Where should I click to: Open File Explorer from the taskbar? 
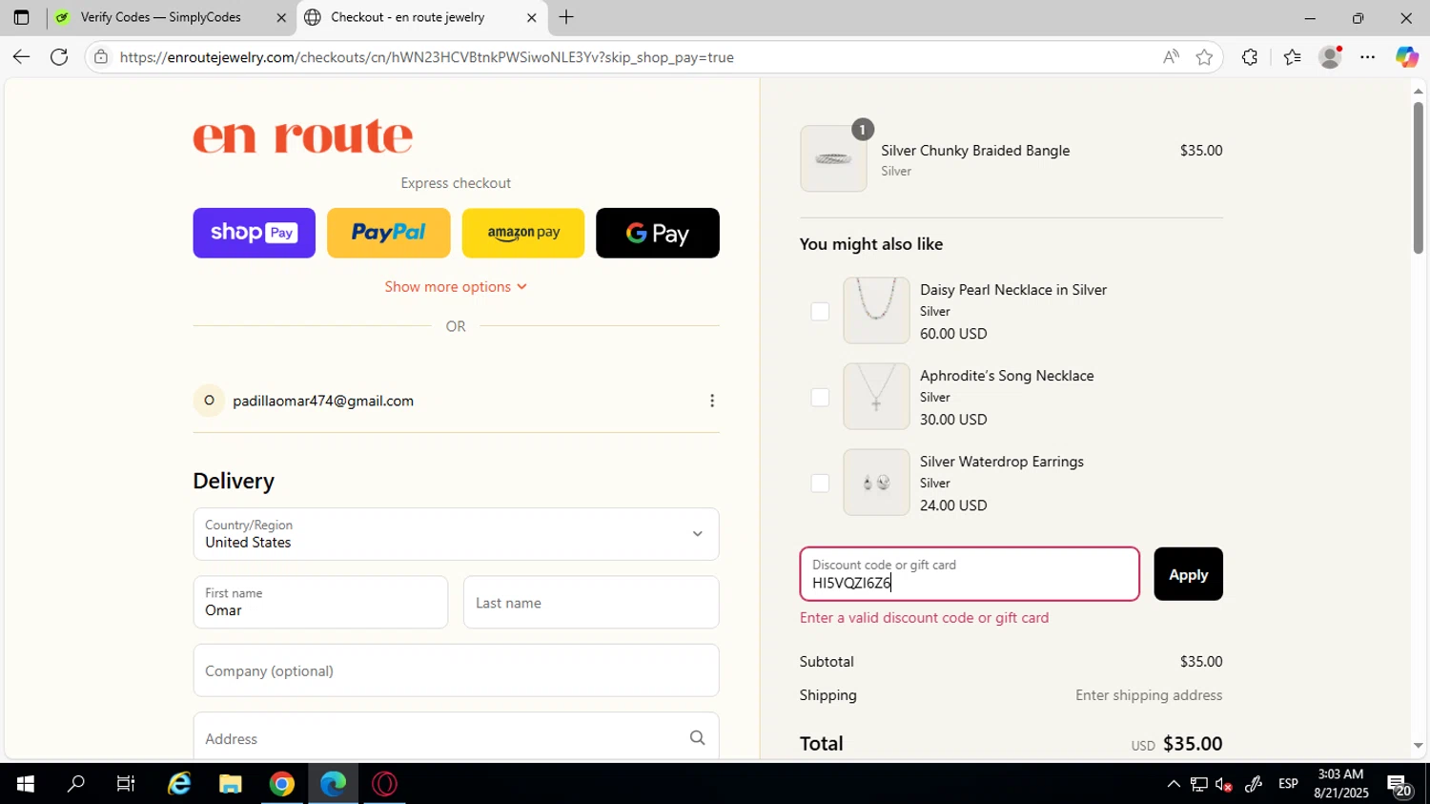click(x=231, y=784)
